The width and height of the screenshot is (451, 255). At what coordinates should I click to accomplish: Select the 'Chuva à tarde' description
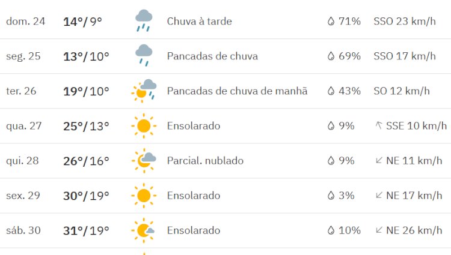click(199, 22)
